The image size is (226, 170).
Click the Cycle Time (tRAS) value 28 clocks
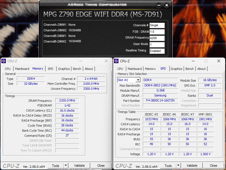(x=67, y=126)
